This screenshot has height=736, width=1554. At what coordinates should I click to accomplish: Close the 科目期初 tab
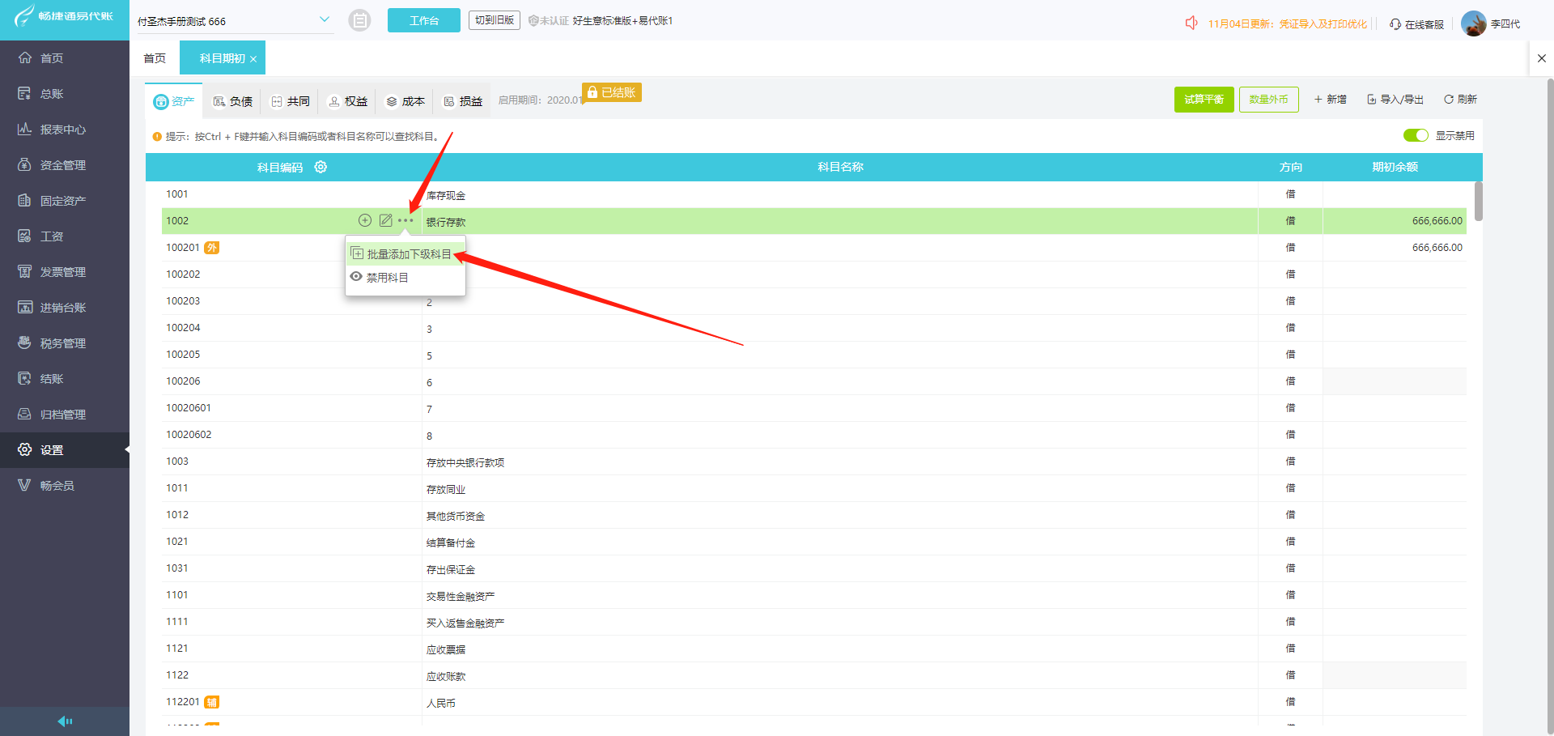click(x=253, y=59)
